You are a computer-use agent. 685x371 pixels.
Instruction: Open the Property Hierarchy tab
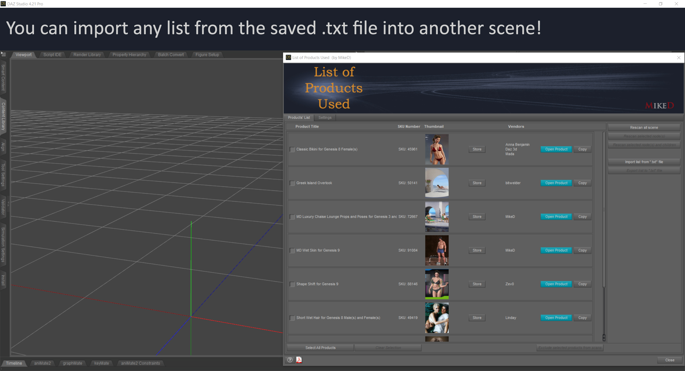point(130,55)
